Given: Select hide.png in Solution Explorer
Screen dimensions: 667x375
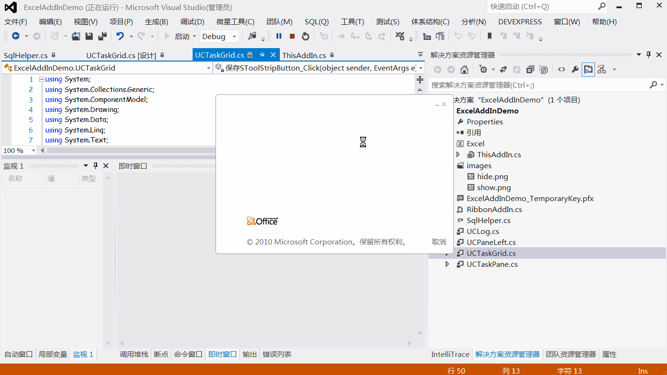Looking at the screenshot, I should coord(493,176).
